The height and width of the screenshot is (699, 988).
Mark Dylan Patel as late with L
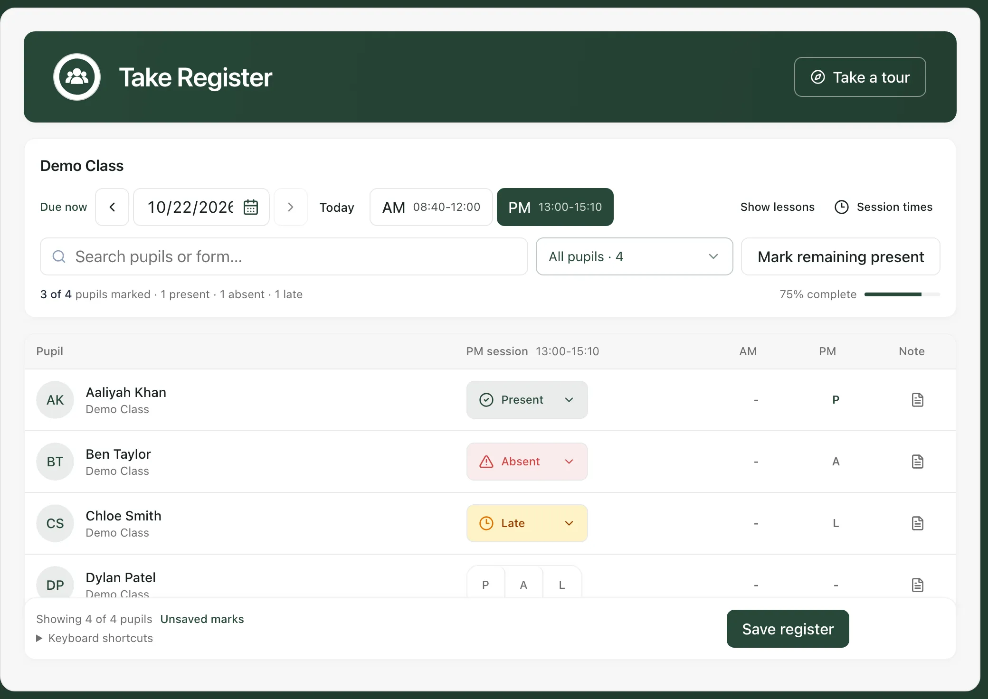point(562,582)
